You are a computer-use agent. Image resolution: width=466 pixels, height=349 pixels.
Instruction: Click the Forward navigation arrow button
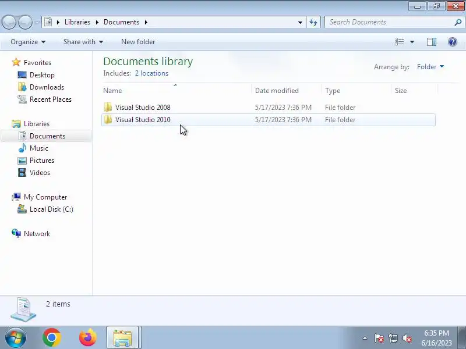pyautogui.click(x=26, y=22)
